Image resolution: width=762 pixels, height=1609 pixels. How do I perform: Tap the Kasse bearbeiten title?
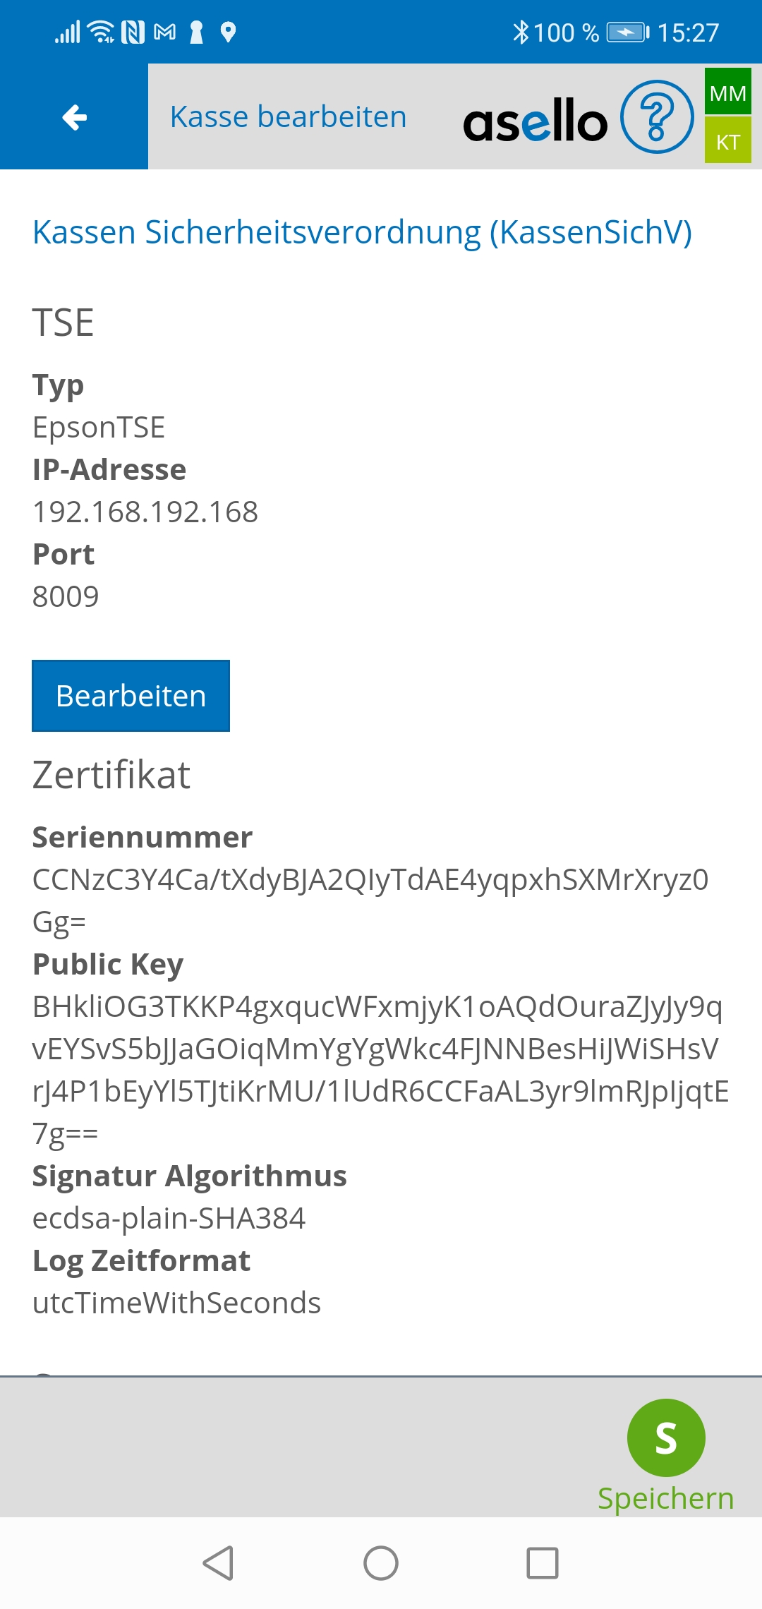[x=289, y=117]
